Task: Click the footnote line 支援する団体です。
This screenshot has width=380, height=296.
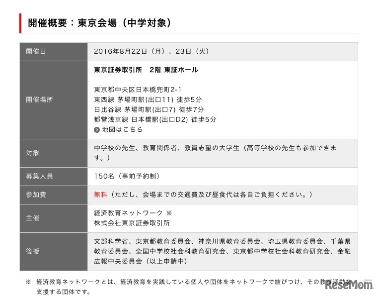Action: pos(64,292)
